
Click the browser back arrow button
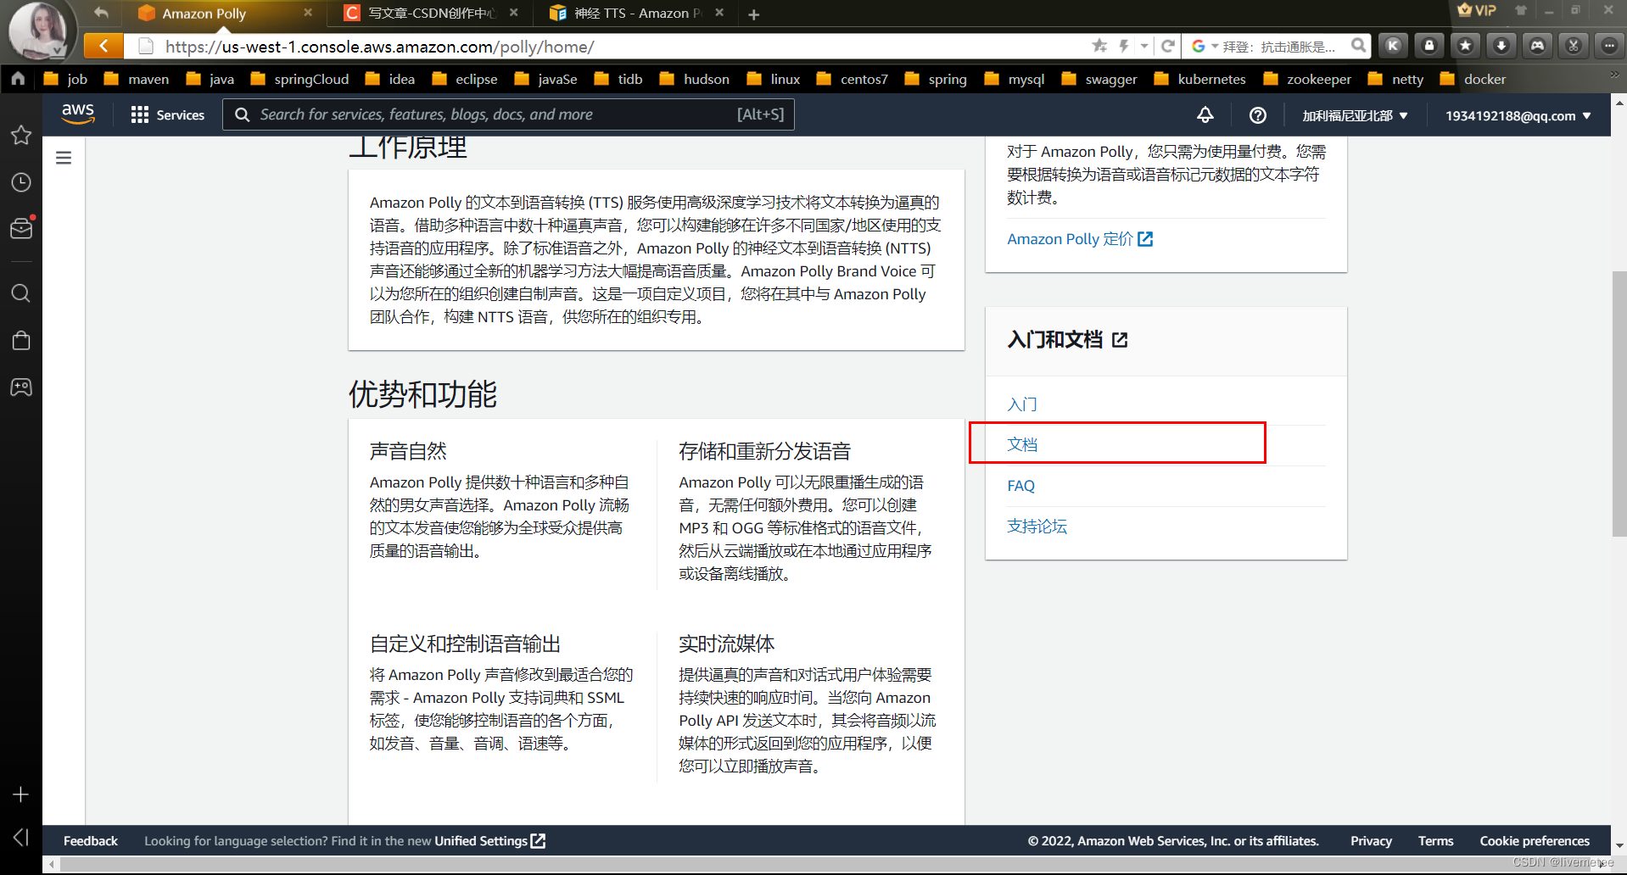[x=104, y=46]
